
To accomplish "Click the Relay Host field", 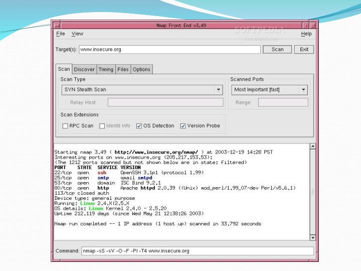I will tap(165, 102).
